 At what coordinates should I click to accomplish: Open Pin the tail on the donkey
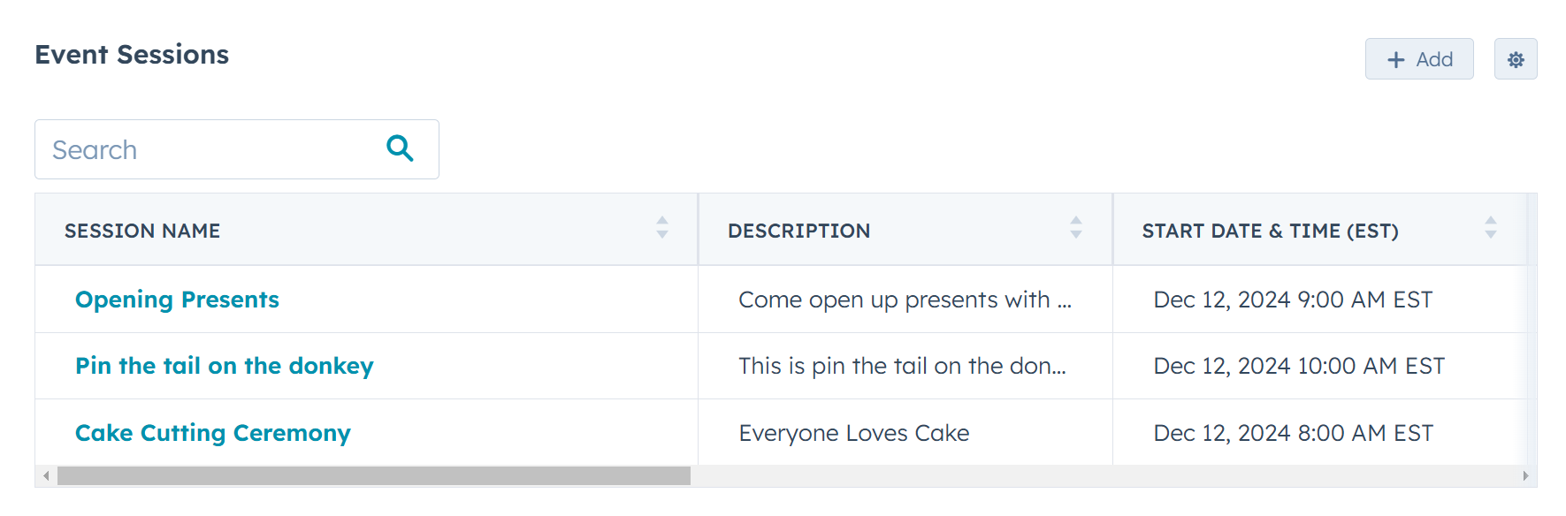[x=225, y=366]
